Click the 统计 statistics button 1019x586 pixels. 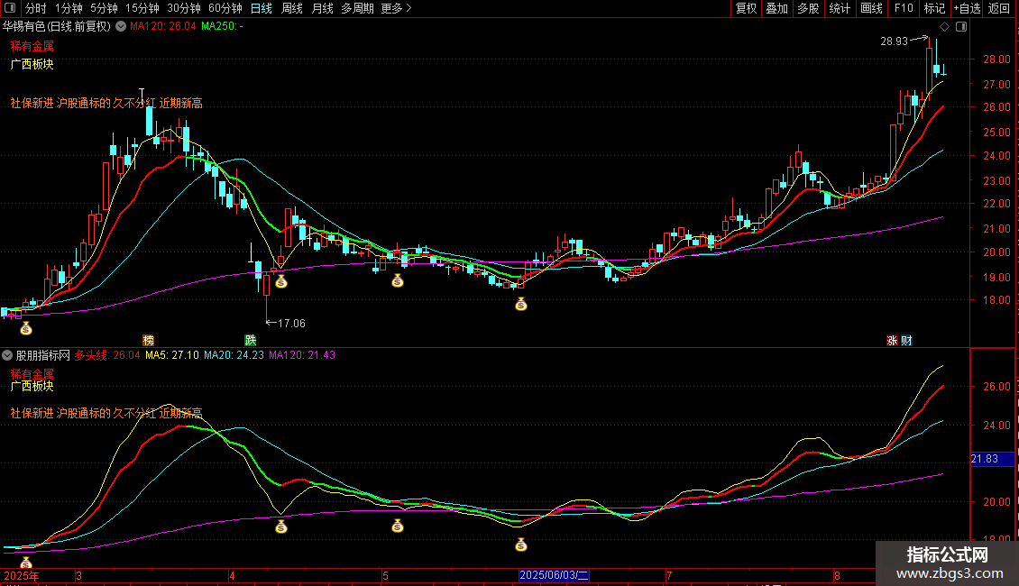click(840, 8)
